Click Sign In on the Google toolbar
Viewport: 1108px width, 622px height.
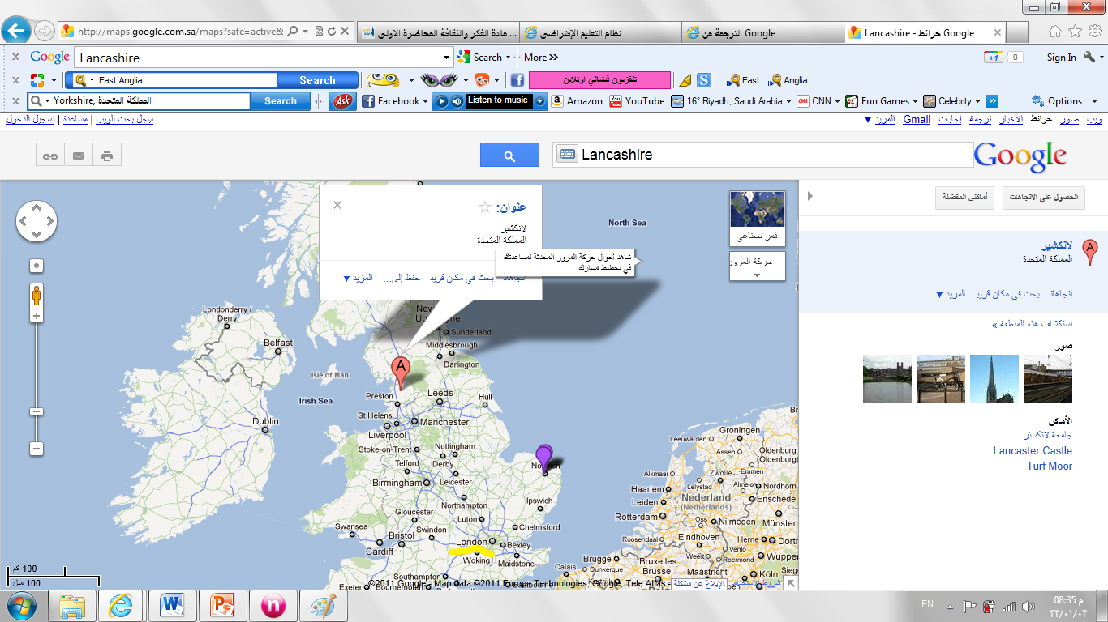click(1061, 58)
